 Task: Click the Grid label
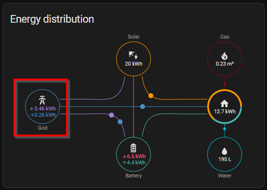[42, 128]
